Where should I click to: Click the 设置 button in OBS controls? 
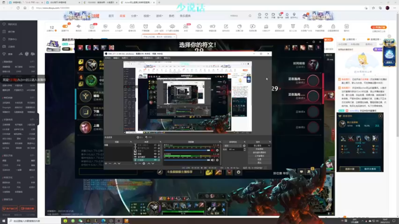pyautogui.click(x=259, y=159)
